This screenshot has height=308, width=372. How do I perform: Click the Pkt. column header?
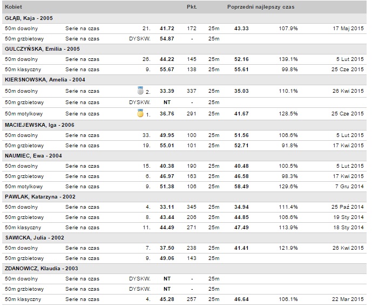coord(192,7)
